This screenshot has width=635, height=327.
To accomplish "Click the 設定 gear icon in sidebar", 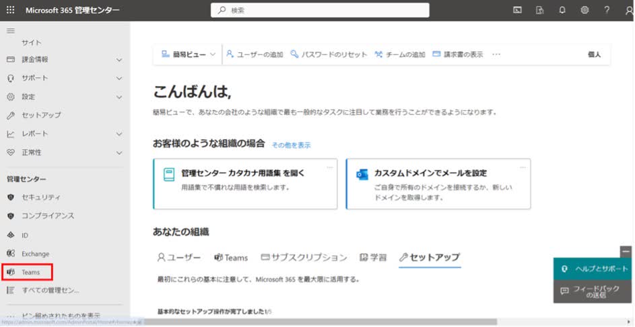I will tap(11, 97).
